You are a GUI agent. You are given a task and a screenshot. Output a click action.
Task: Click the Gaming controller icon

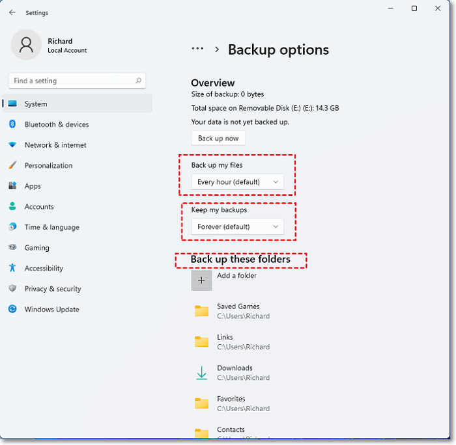(12, 248)
